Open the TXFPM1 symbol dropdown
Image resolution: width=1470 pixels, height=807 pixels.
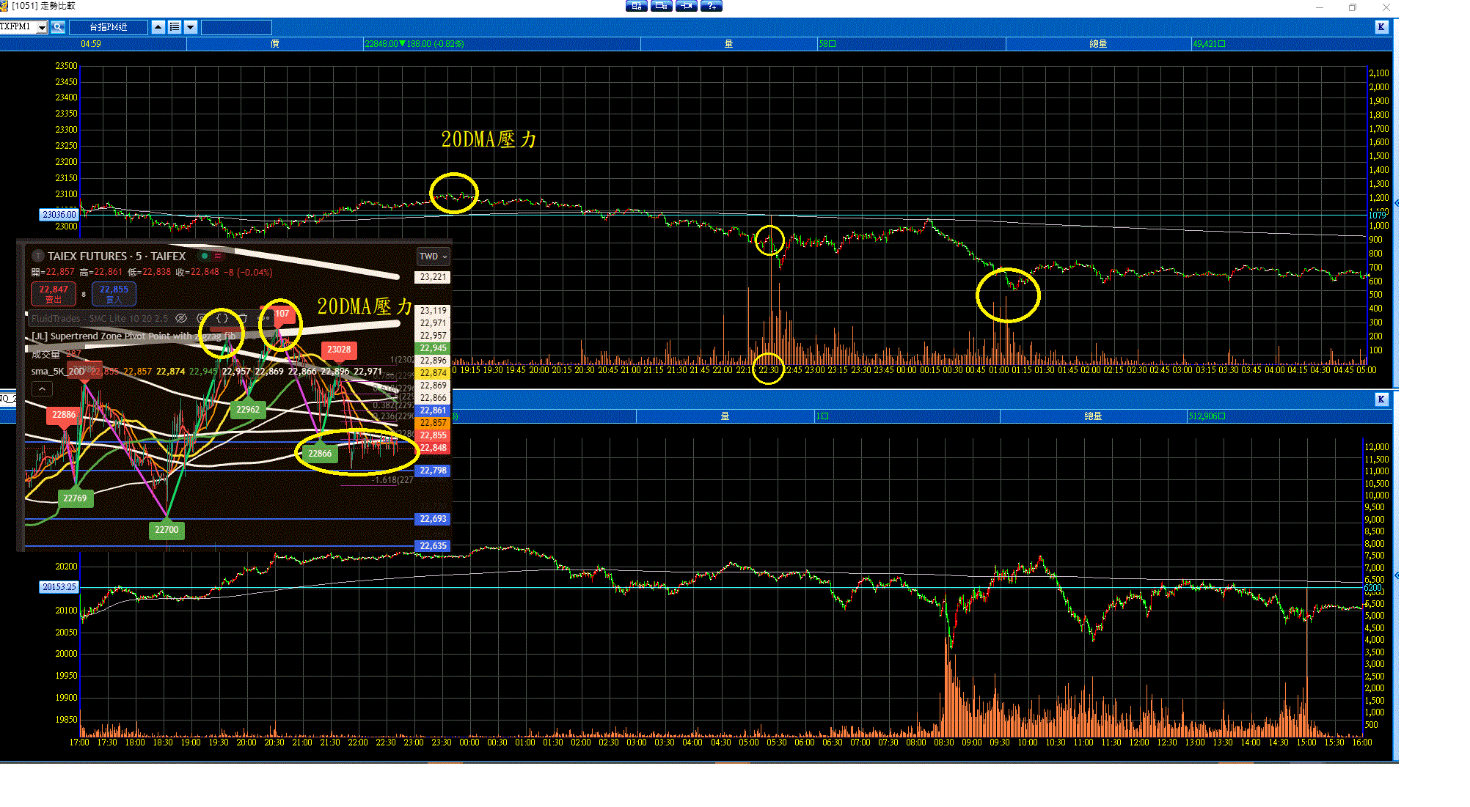42,28
